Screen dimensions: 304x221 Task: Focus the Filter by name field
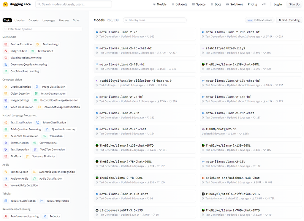155,20
